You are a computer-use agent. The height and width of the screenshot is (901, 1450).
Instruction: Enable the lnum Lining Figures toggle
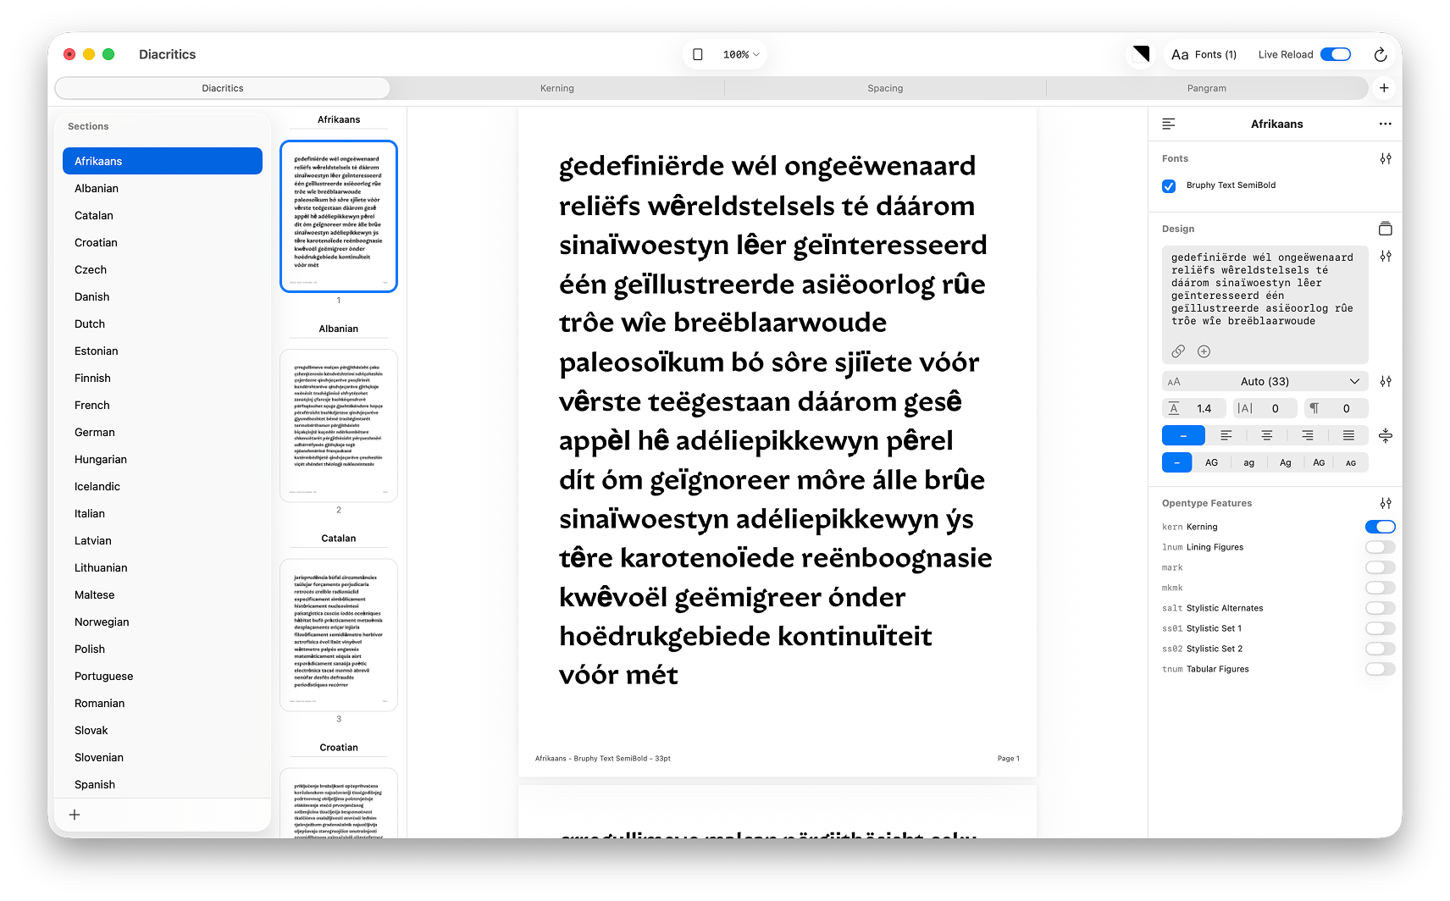coord(1381,547)
